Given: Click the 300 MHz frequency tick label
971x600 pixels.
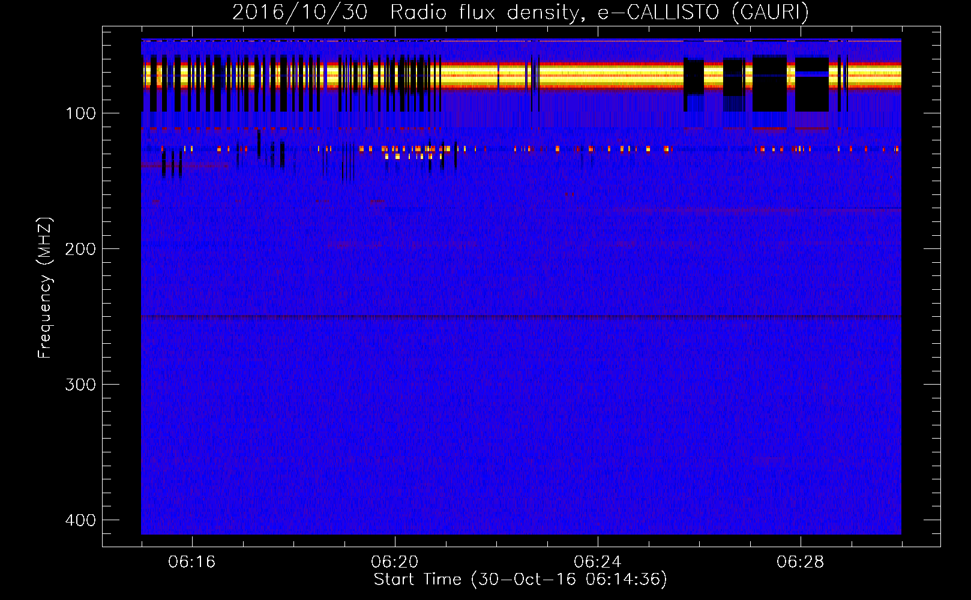Looking at the screenshot, I should coord(80,385).
